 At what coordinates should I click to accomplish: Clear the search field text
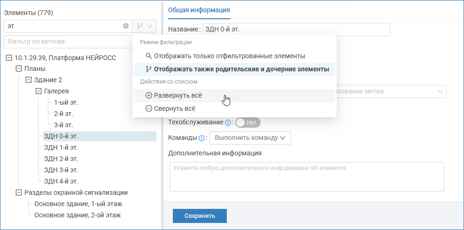pos(126,26)
